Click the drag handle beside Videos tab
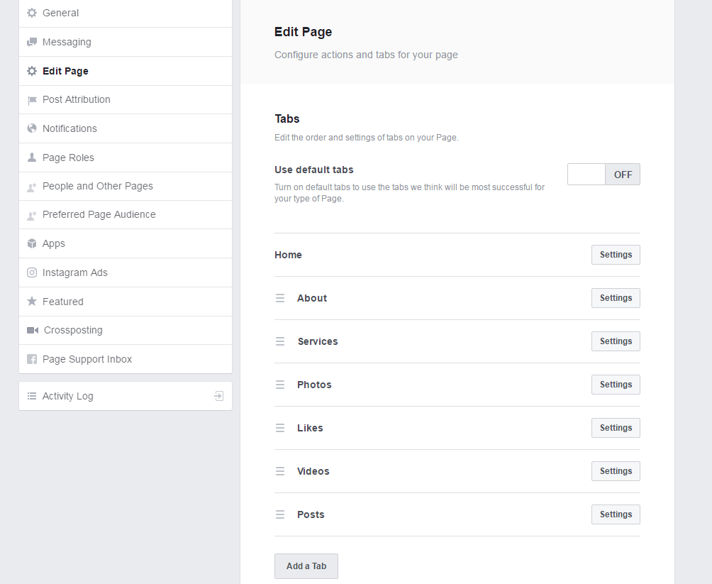This screenshot has height=584, width=712. [280, 471]
